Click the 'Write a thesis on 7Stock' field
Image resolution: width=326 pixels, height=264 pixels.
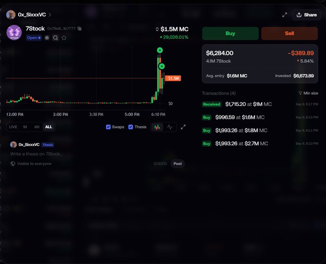coord(36,154)
